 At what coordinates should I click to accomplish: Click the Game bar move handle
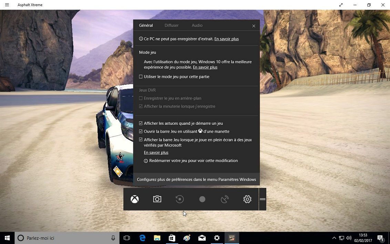[263, 199]
